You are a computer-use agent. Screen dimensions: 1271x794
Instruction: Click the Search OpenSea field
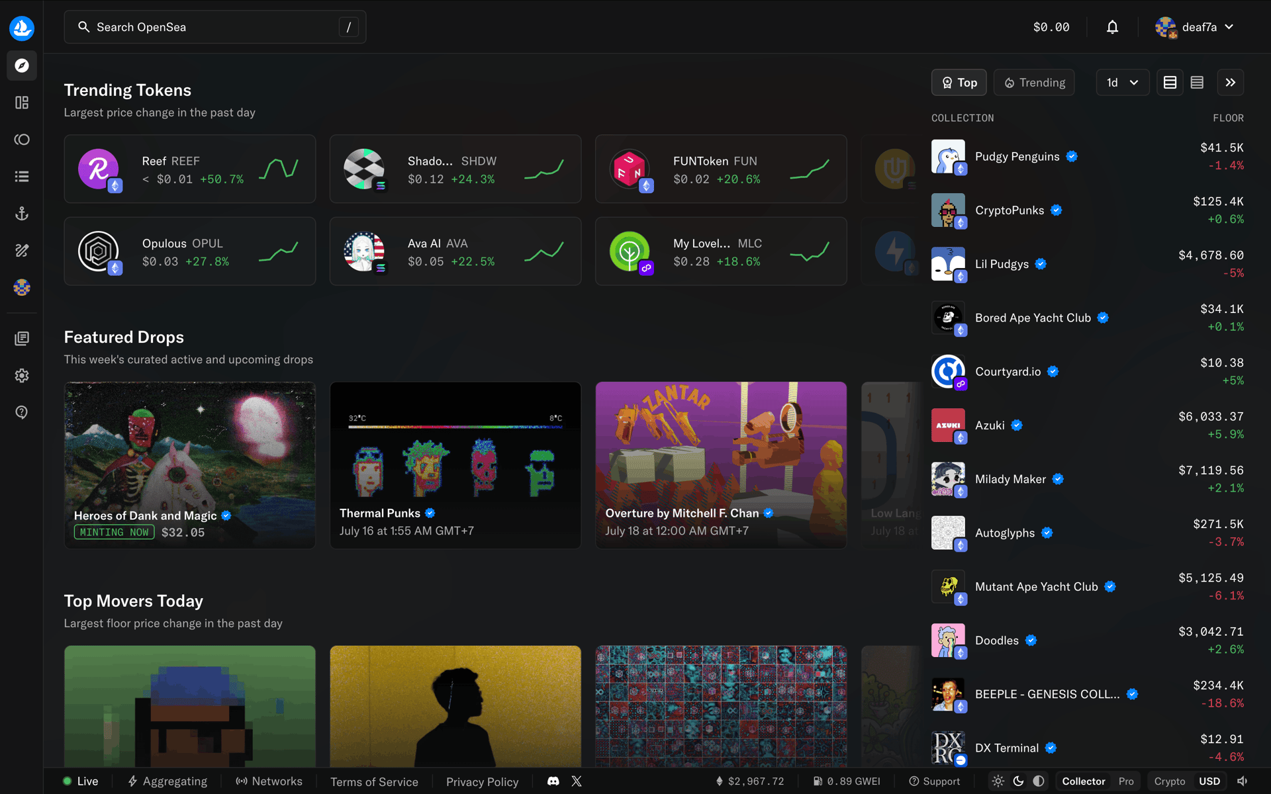[215, 27]
